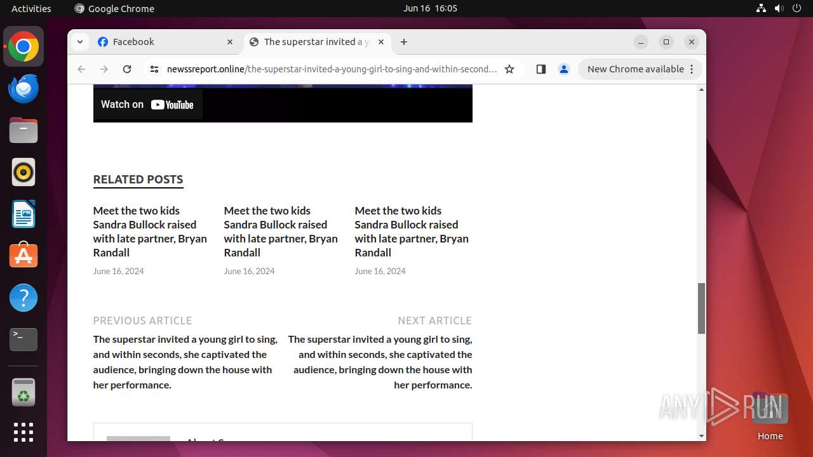Viewport: 813px width, 457px height.
Task: Click the newssreport.online address bar
Action: (x=332, y=69)
